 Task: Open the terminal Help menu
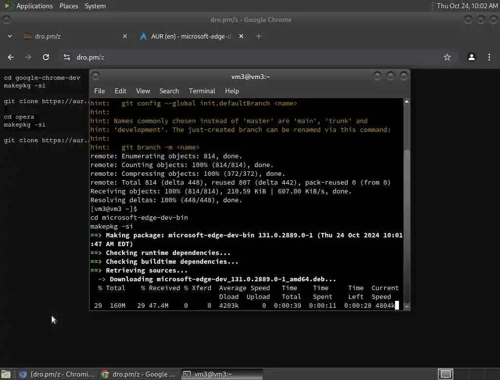pyautogui.click(x=232, y=91)
